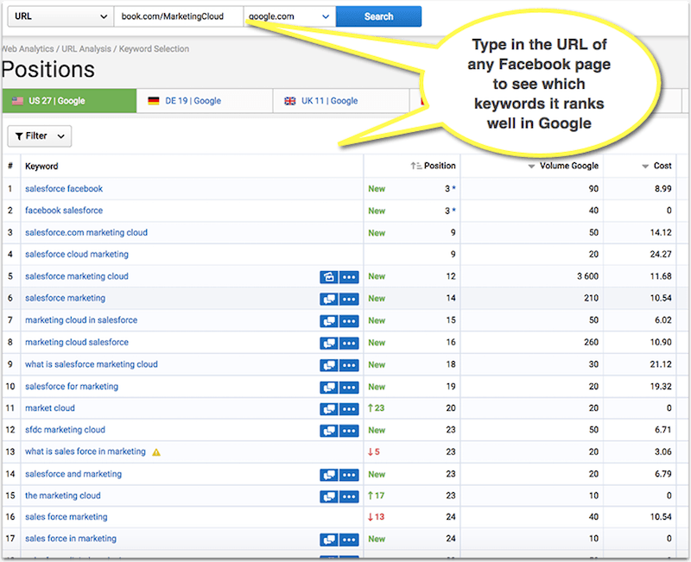Open keyword link 'sfdc marketing cloud'
Viewport: 691px width, 562px height.
[66, 430]
